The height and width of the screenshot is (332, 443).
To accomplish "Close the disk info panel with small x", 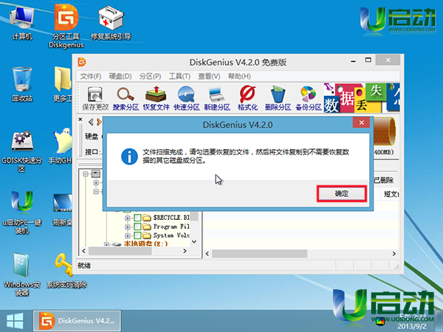I will pyautogui.click(x=80, y=120).
